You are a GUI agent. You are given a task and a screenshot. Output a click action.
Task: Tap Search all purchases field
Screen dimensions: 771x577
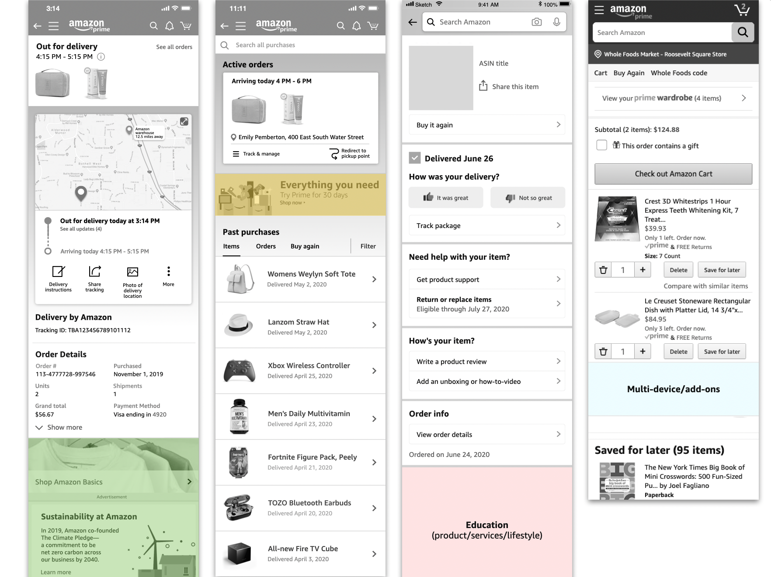pyautogui.click(x=300, y=45)
